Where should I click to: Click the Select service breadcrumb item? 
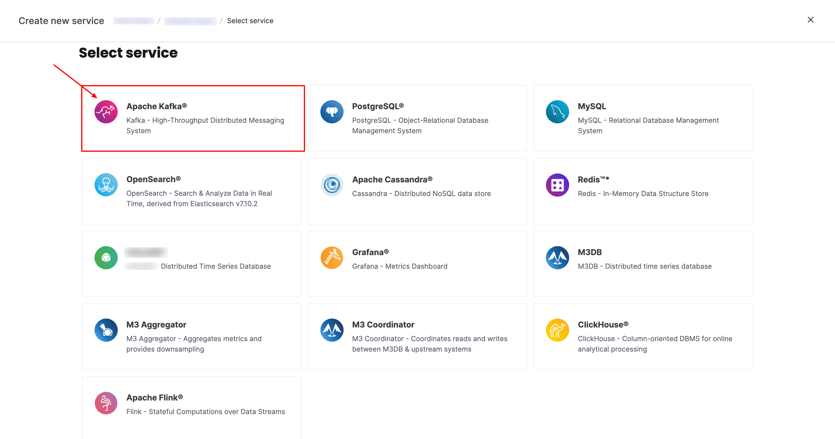250,21
